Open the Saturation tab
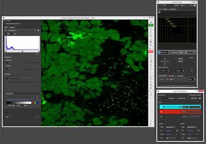Viewport: 206px width, 144px height. point(172,76)
